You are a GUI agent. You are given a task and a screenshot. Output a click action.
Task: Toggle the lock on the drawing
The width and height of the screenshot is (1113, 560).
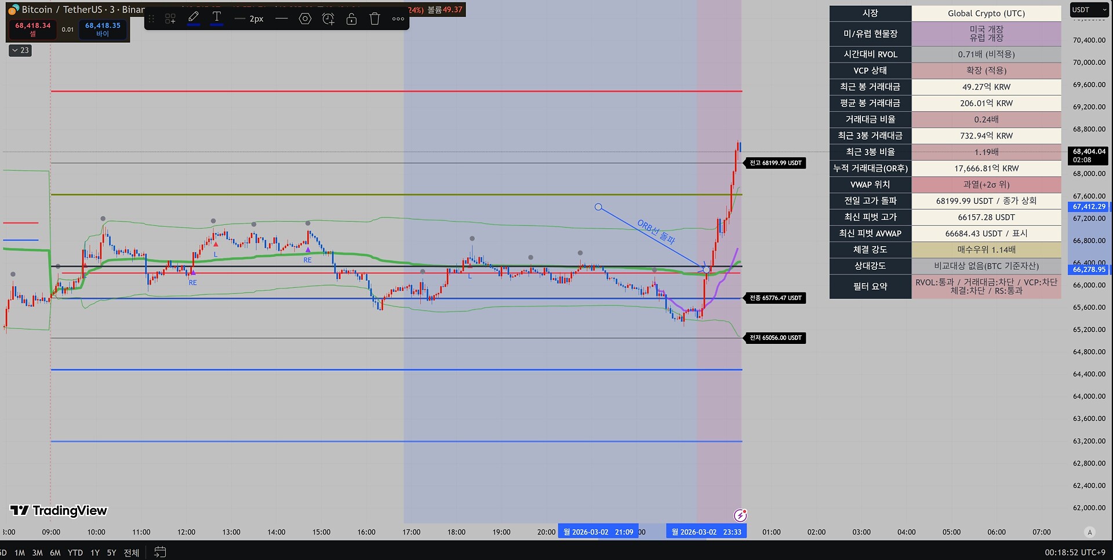coord(351,19)
